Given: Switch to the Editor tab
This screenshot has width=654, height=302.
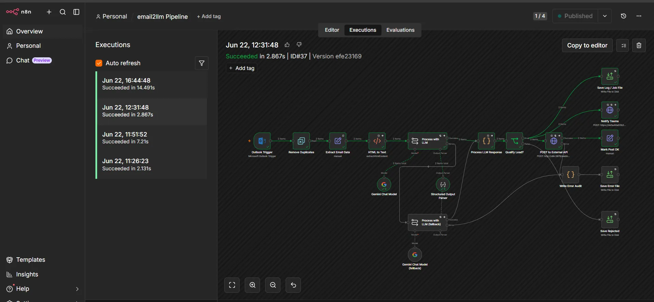Looking at the screenshot, I should tap(332, 30).
